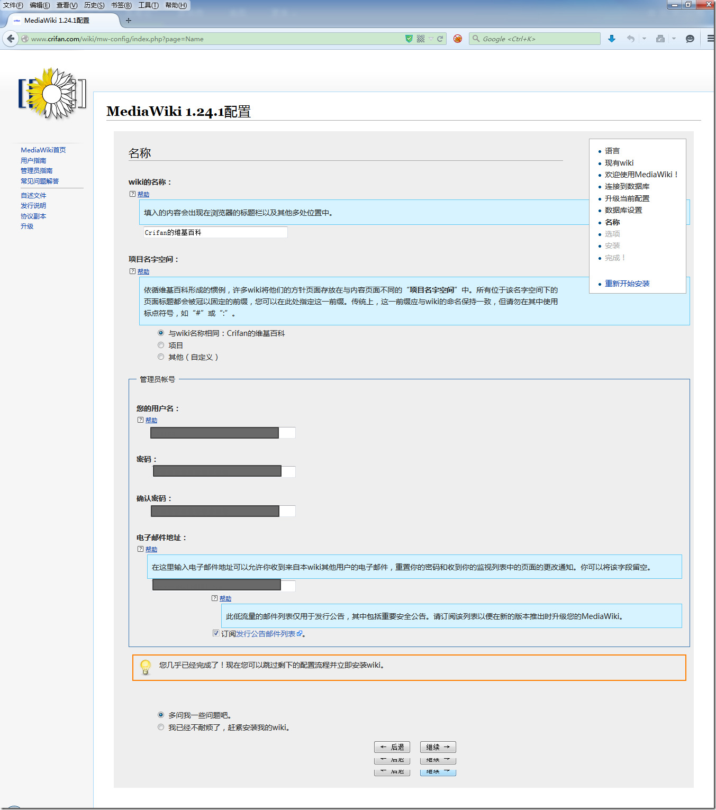Open the 历史 menu
The height and width of the screenshot is (810, 716).
tap(94, 5)
